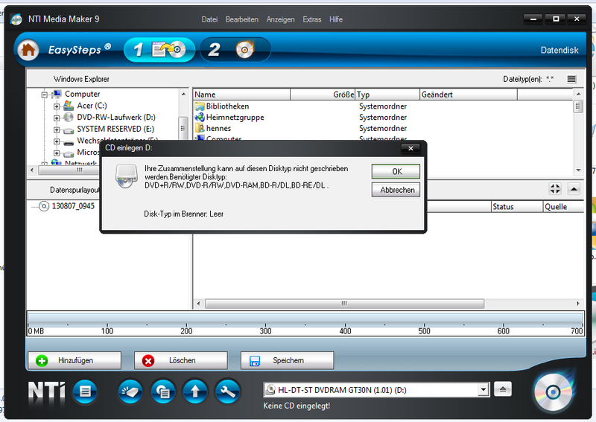This screenshot has width=596, height=422.
Task: Click the Home icon beside EasySteps
Action: (x=28, y=50)
